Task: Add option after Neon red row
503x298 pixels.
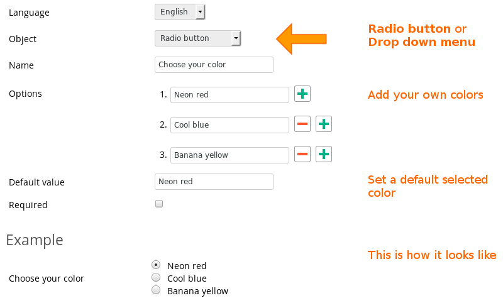Action: [x=302, y=94]
